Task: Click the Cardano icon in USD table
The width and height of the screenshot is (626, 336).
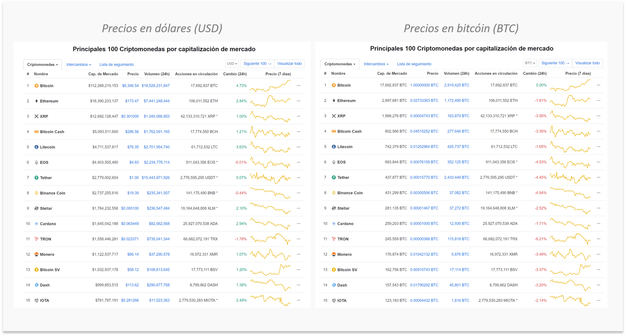Action: tap(36, 224)
